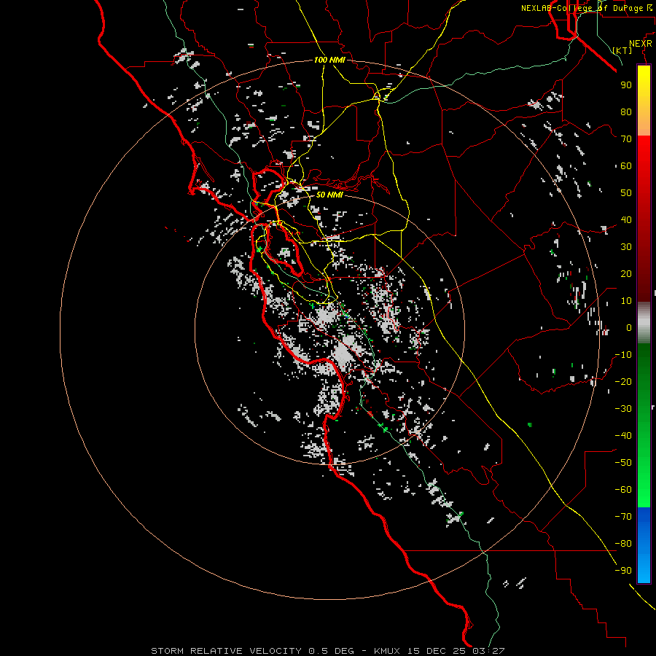
Task: Click the -90 value on velocity scale
Action: [623, 571]
